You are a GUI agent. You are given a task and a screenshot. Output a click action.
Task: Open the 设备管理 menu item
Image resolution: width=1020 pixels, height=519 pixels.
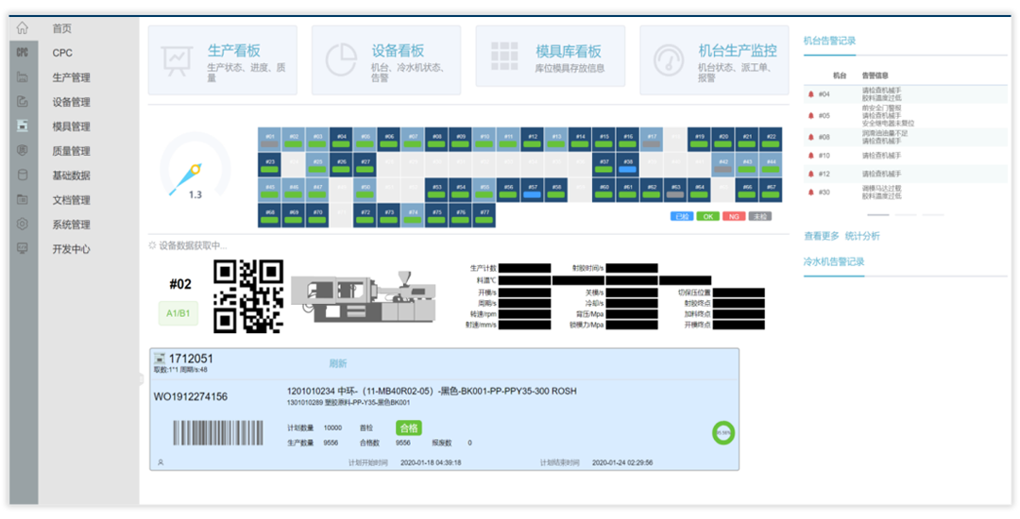[x=71, y=102]
